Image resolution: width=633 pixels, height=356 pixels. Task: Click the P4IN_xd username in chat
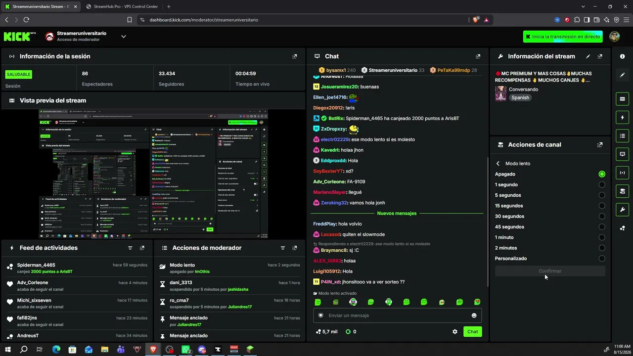(x=330, y=282)
